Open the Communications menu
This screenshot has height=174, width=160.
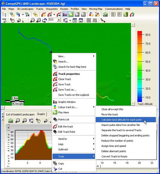114,9
